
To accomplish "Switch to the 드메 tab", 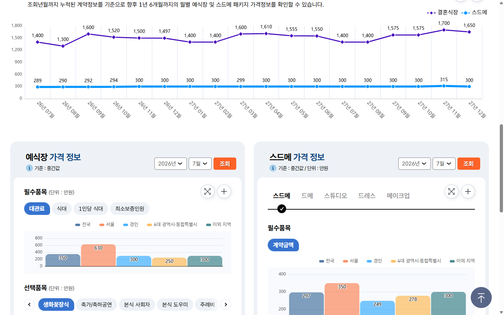I will coord(307,196).
